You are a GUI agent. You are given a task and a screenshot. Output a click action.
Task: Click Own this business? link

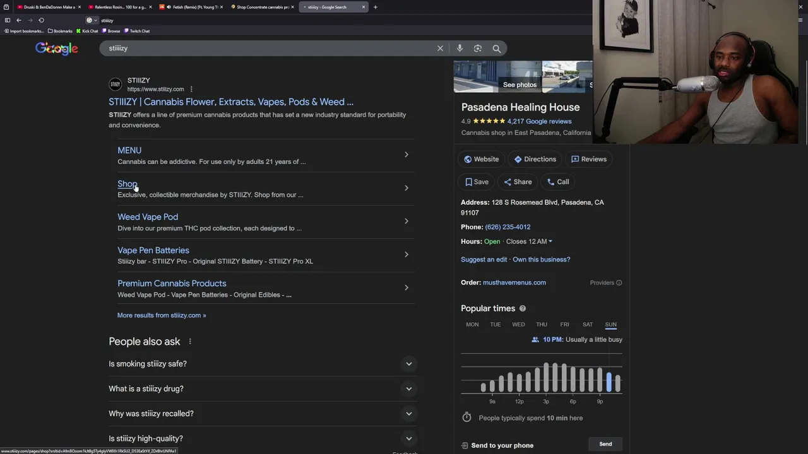(542, 260)
